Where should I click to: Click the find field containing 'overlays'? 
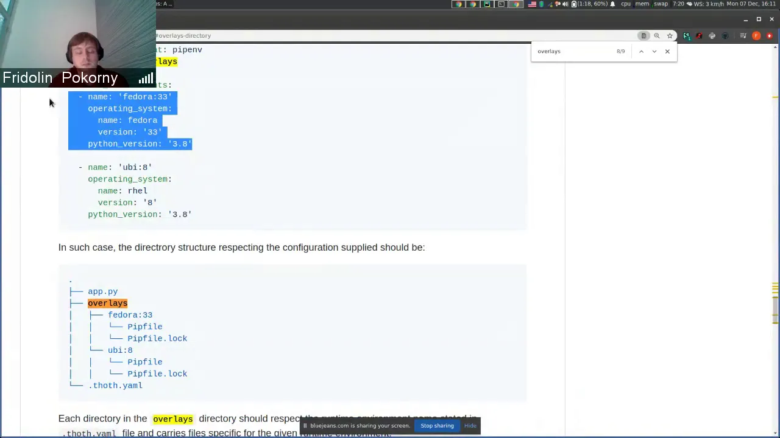(573, 51)
